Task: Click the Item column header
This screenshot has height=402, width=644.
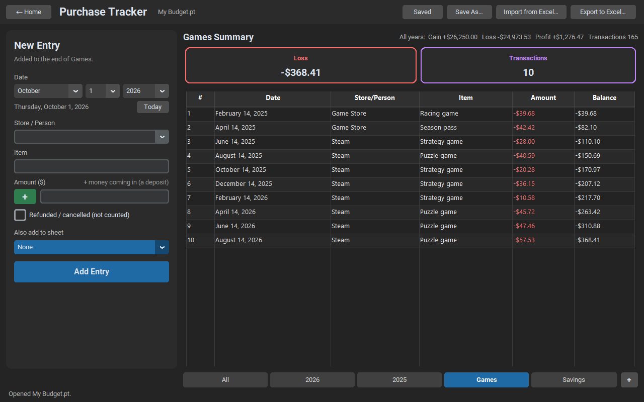Action: click(466, 98)
